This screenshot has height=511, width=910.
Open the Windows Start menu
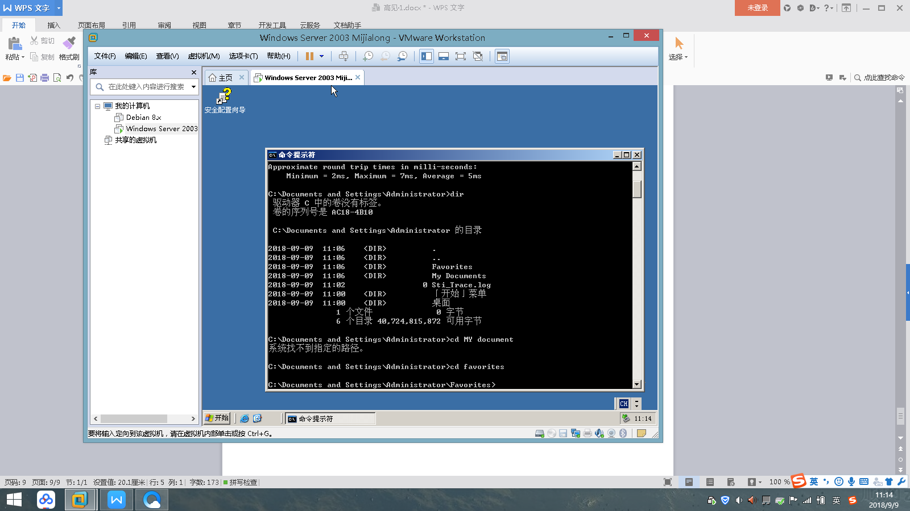pos(14,500)
